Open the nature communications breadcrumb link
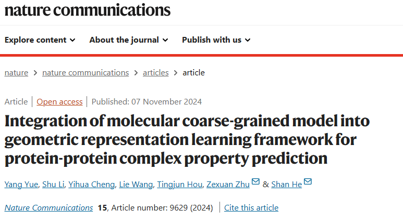The width and height of the screenshot is (403, 223). [86, 73]
